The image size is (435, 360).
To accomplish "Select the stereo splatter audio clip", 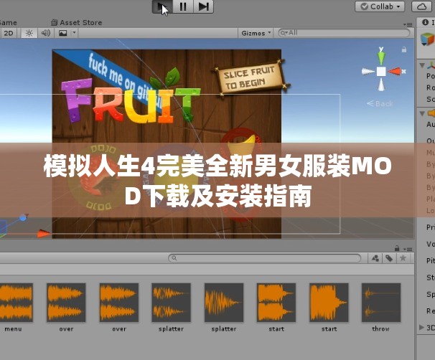I will tap(171, 303).
